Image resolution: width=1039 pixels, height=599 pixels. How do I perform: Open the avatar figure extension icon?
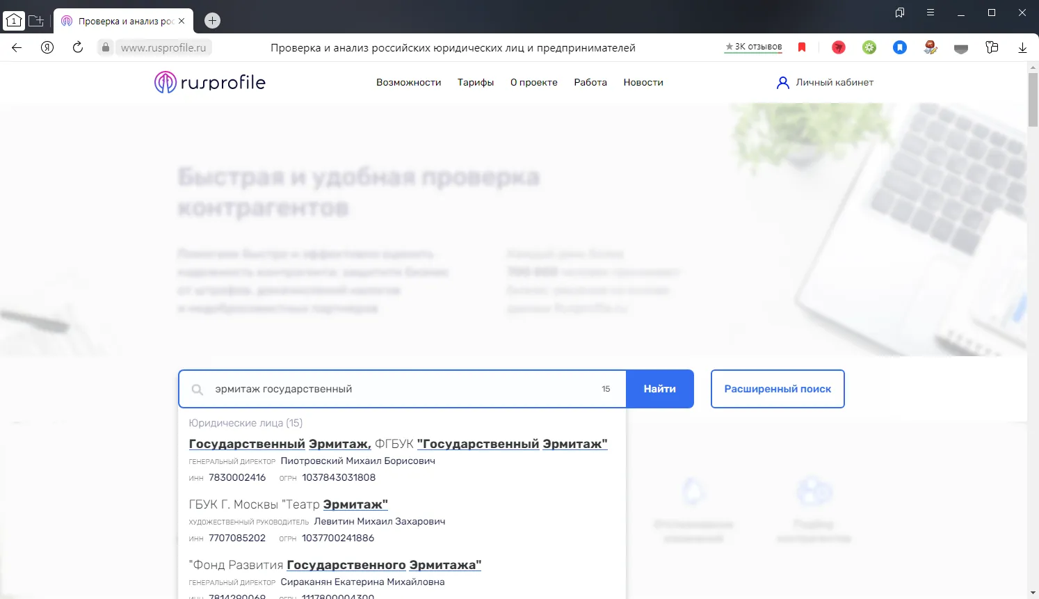[931, 47]
